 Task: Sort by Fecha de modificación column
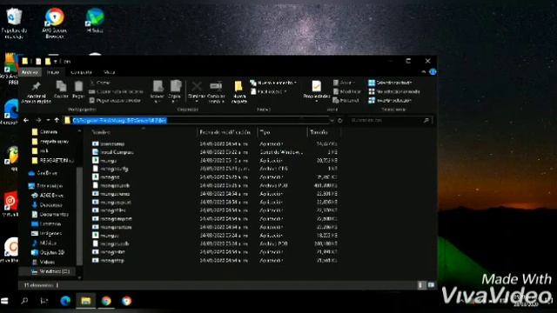pos(226,132)
